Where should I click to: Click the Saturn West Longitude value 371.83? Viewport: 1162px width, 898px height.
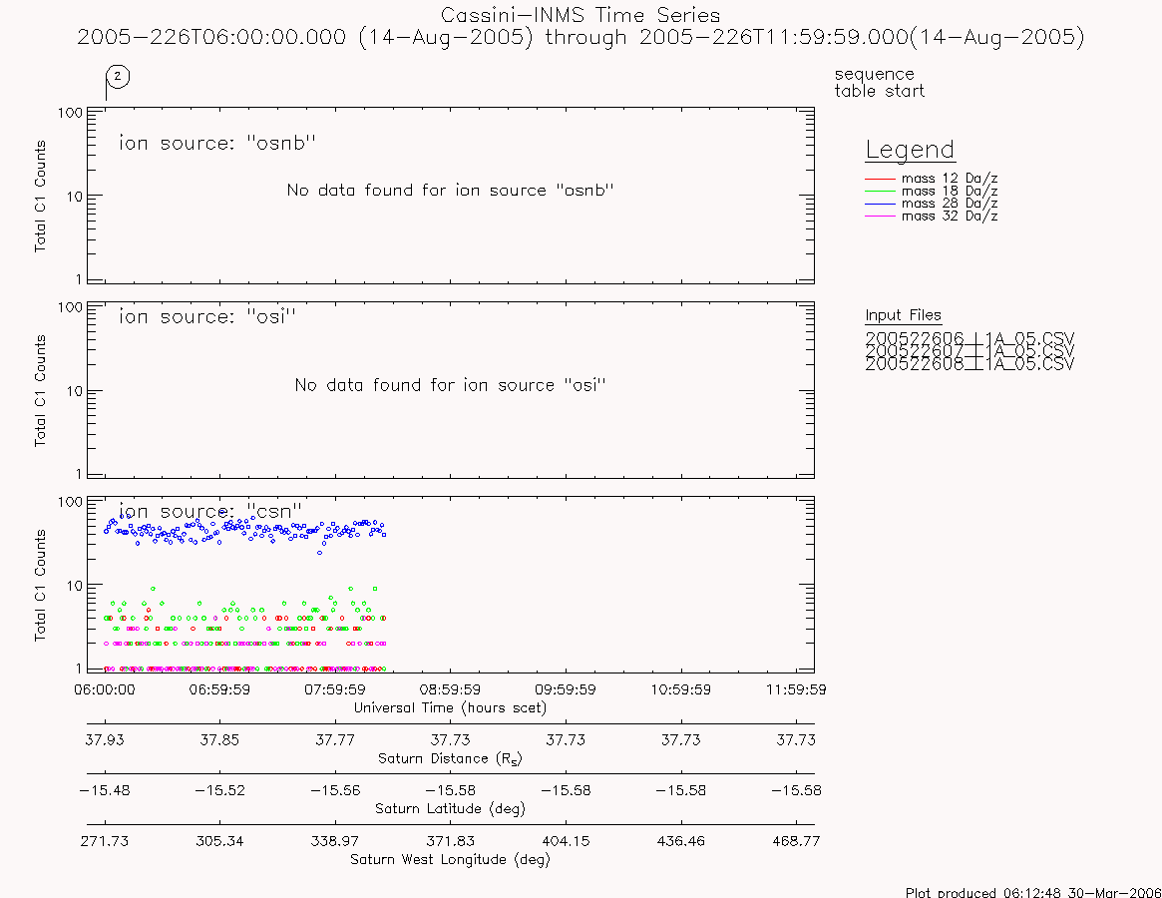450,841
